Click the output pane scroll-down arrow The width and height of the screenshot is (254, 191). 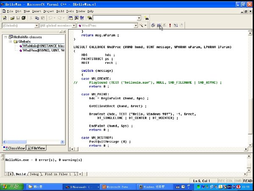pyautogui.click(x=249, y=170)
